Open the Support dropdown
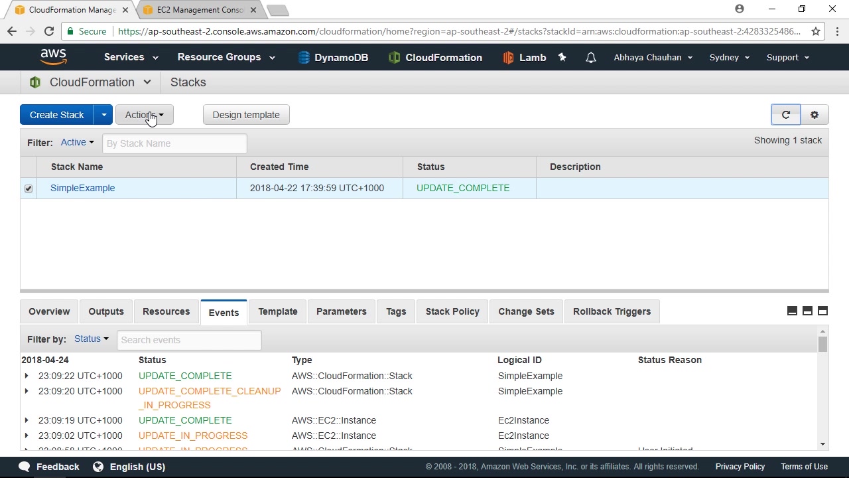Screen dimensions: 849x478 [x=788, y=57]
